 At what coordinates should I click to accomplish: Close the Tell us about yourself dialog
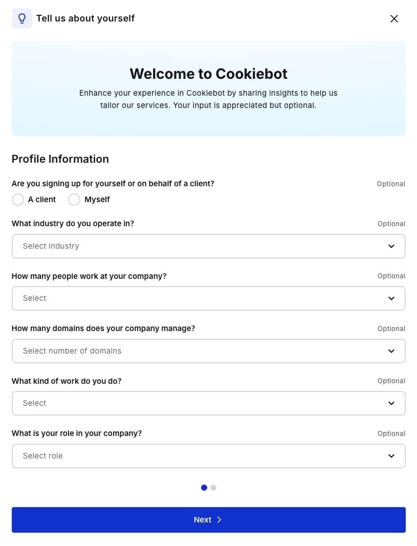coord(394,18)
